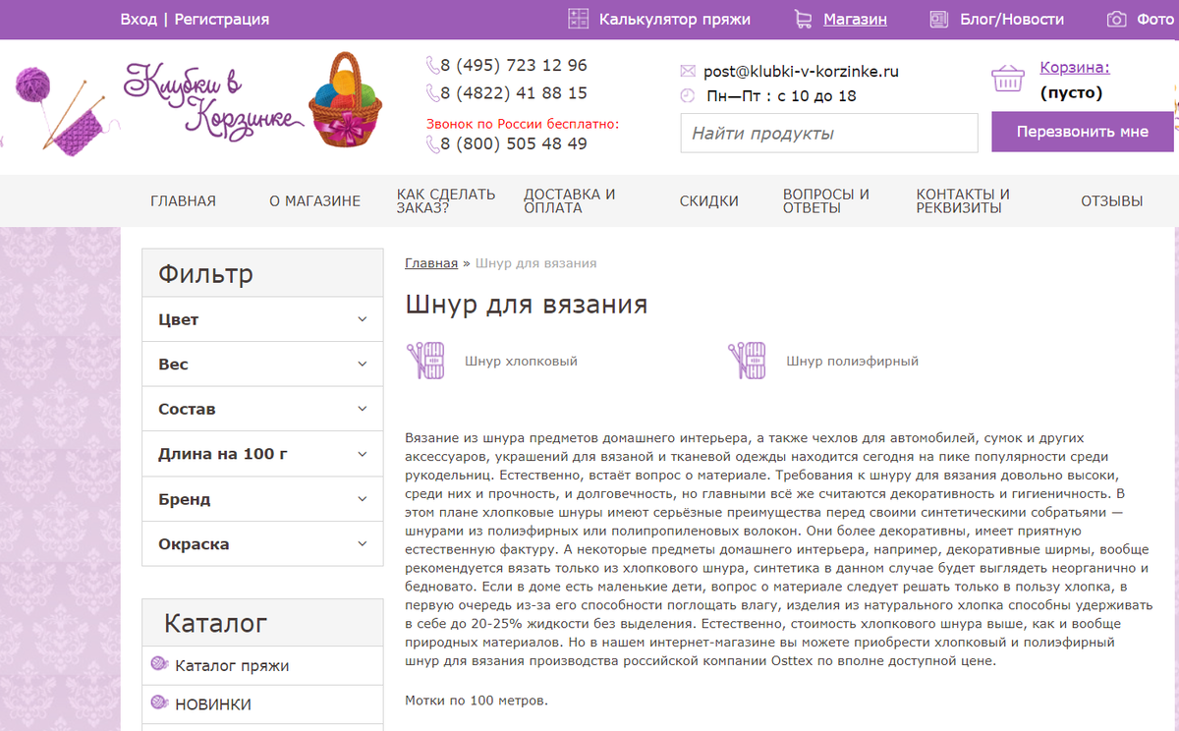Click the camera icon beside Фото
The height and width of the screenshot is (731, 1179).
point(1116,18)
